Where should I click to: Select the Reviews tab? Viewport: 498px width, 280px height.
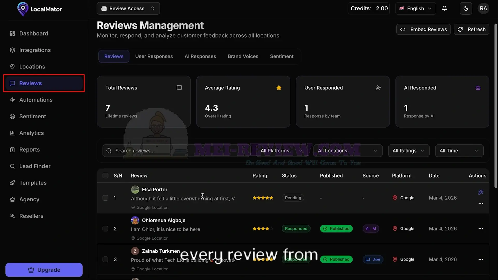coord(114,56)
